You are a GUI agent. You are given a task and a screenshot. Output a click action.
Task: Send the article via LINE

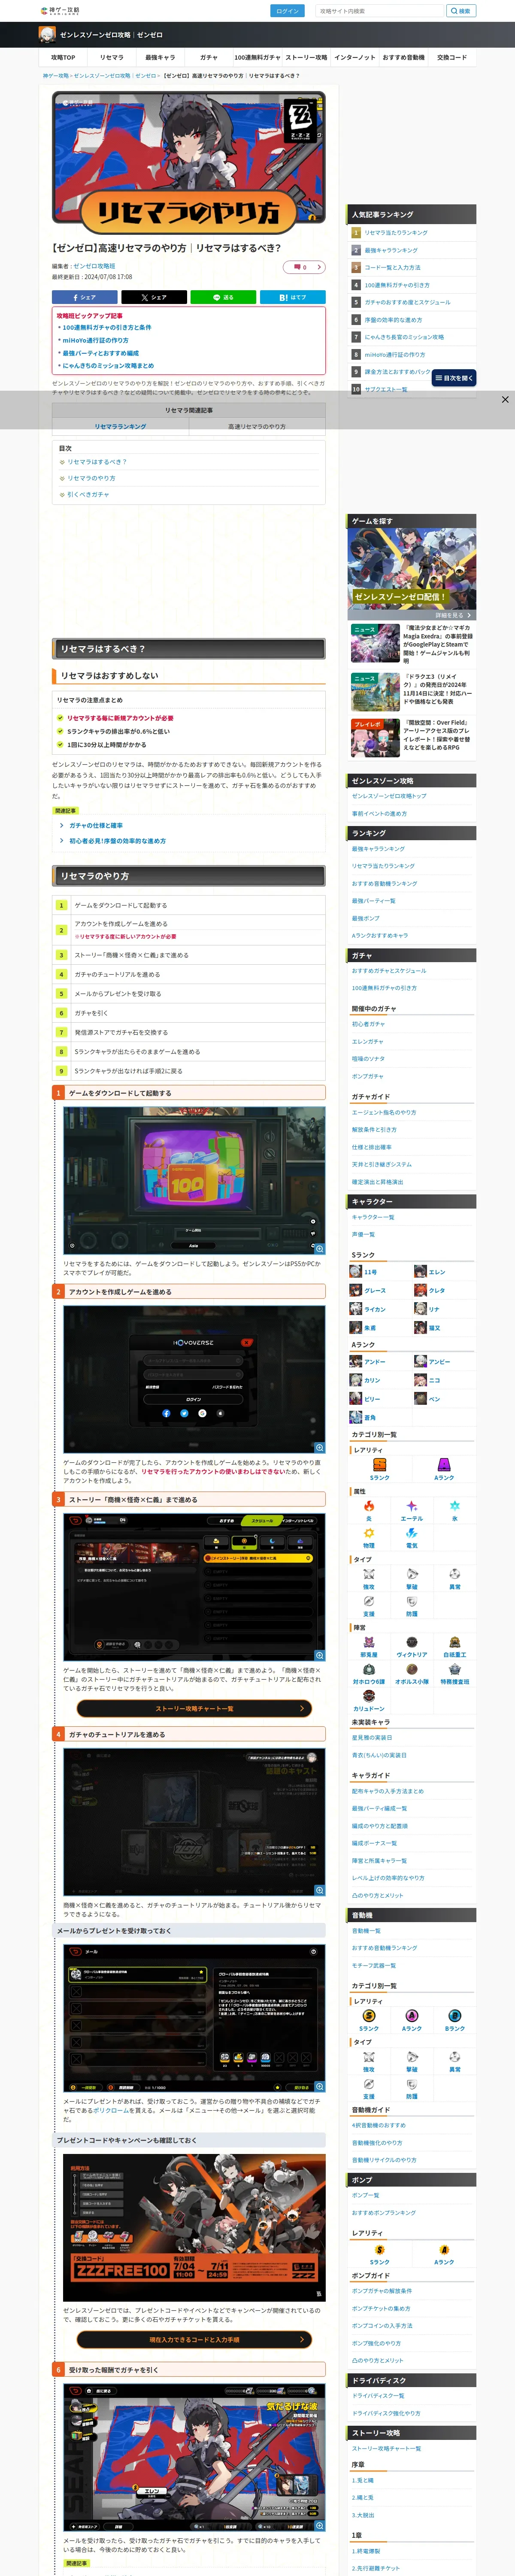[x=223, y=297]
